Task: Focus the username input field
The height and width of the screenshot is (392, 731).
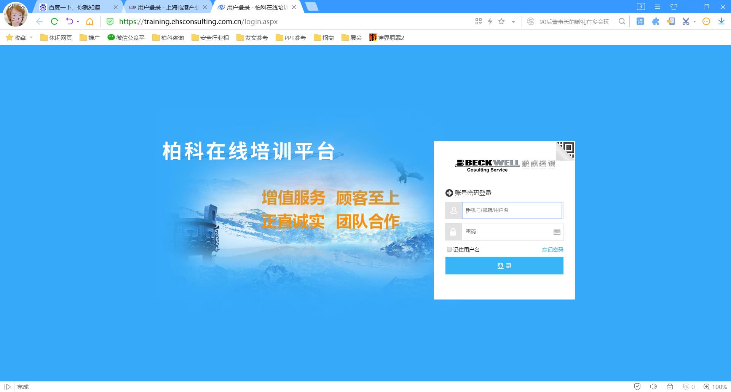Action: tap(512, 210)
